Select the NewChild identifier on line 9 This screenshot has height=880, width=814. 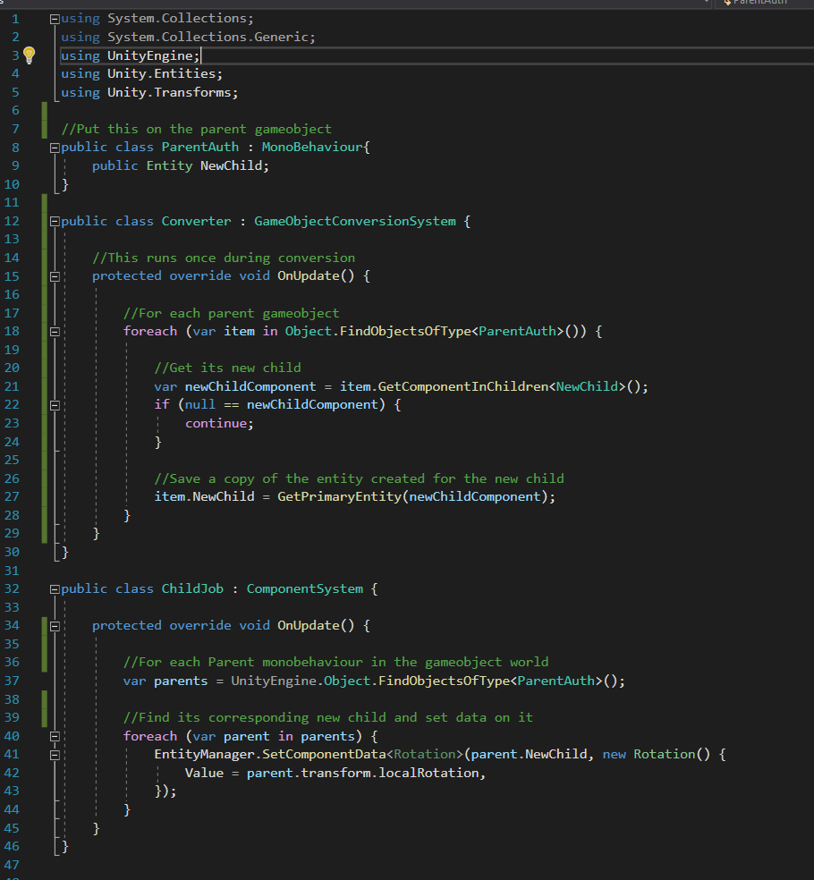coord(232,165)
